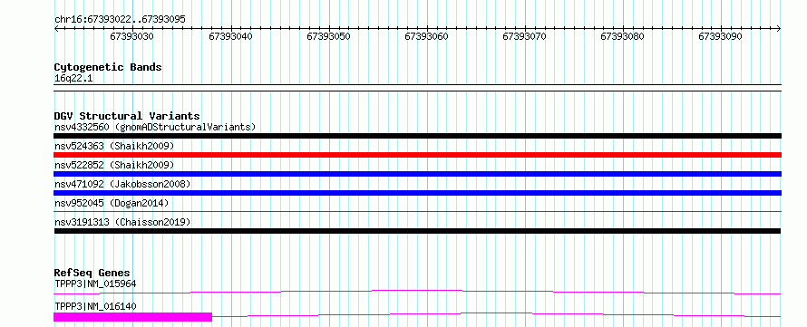Click the RefSeq Genes track title
This screenshot has width=807, height=327.
coord(92,273)
